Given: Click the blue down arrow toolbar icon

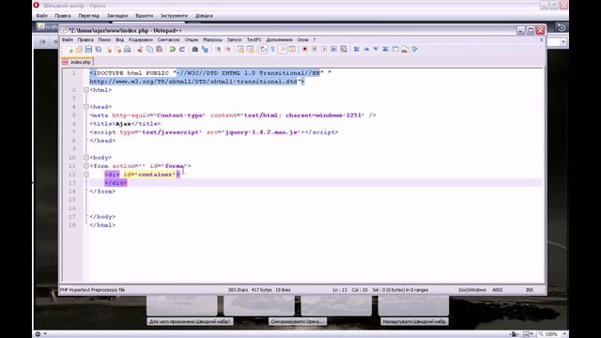Looking at the screenshot, I should pyautogui.click(x=376, y=50).
